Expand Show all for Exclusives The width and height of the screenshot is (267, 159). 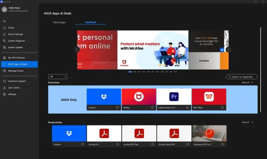click(248, 83)
